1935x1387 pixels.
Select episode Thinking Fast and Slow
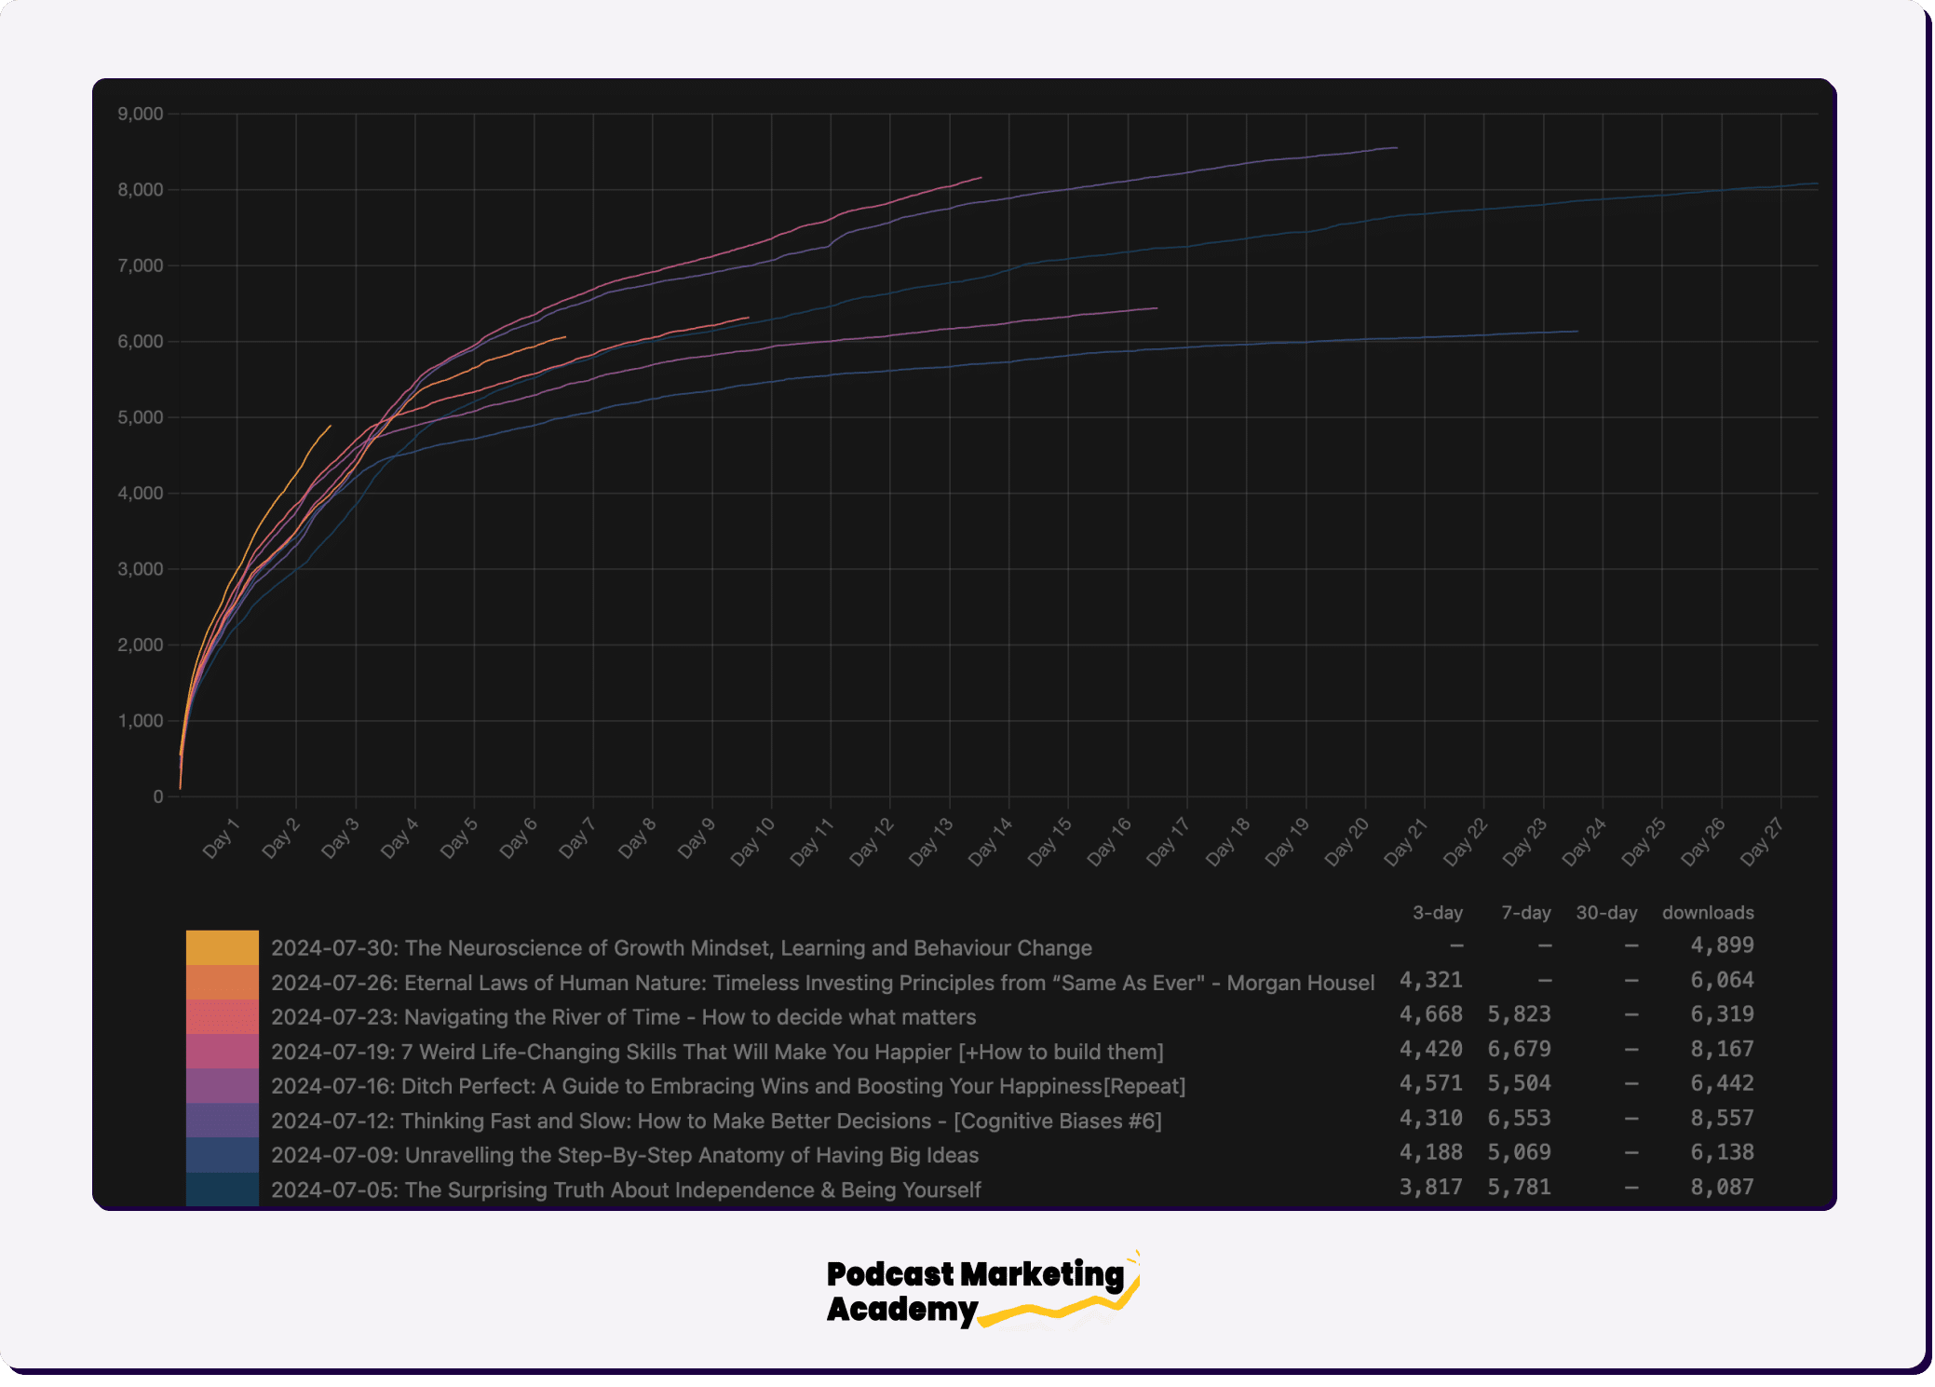[x=717, y=1121]
